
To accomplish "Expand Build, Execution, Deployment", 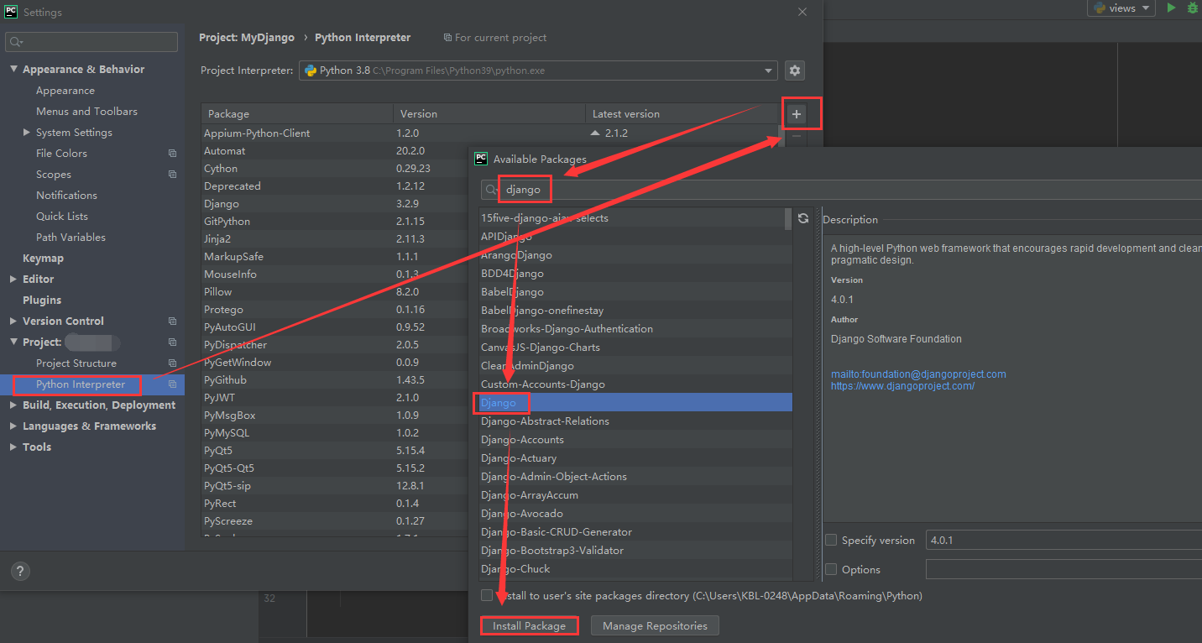I will [x=13, y=405].
